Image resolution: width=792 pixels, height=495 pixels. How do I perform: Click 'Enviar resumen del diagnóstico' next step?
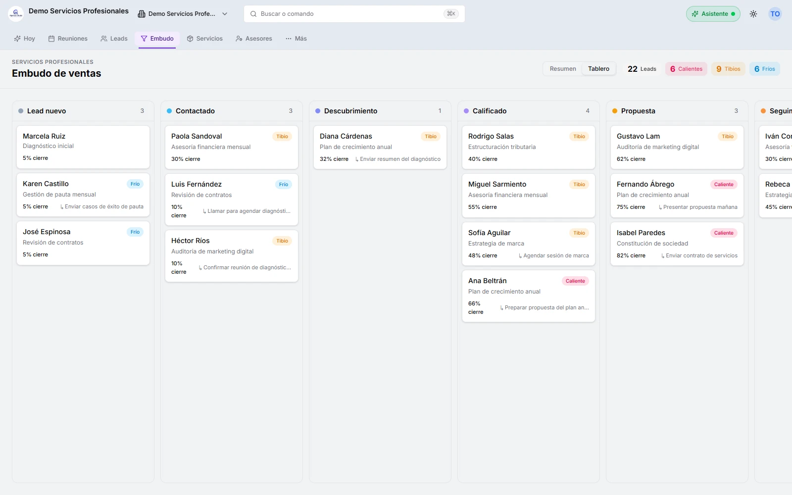(x=398, y=159)
